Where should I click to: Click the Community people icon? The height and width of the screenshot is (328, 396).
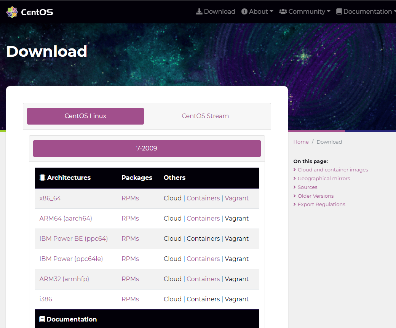[x=283, y=12]
